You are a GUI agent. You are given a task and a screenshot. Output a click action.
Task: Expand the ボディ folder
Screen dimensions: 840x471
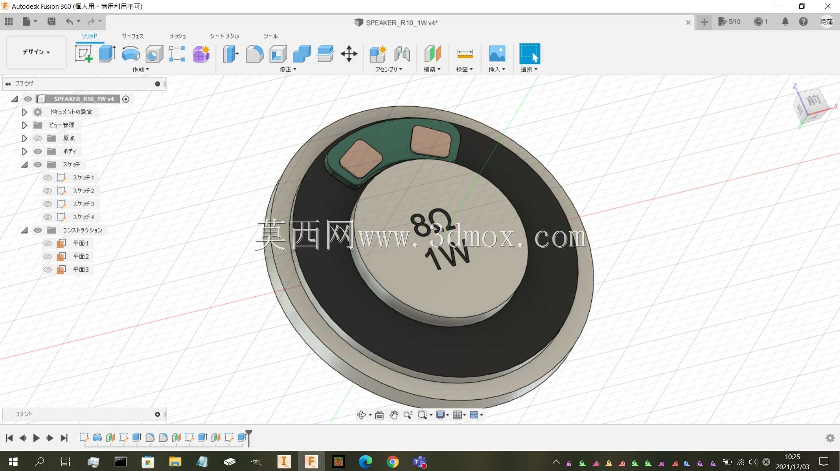[x=24, y=151]
